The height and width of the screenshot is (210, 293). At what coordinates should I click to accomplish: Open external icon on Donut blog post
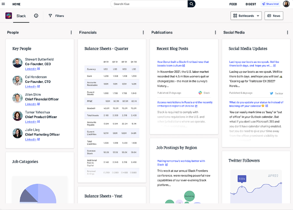[x=184, y=66]
